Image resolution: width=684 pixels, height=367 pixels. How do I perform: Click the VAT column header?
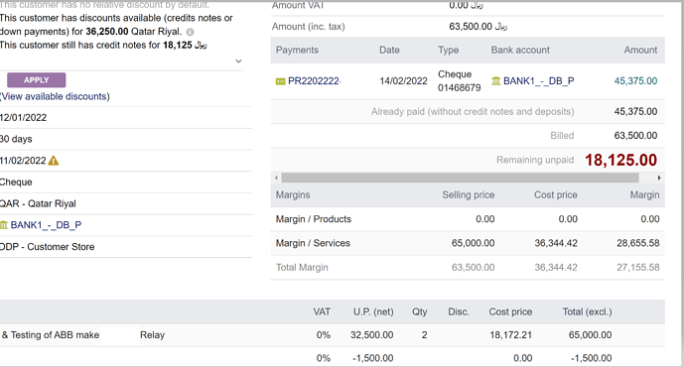(322, 312)
